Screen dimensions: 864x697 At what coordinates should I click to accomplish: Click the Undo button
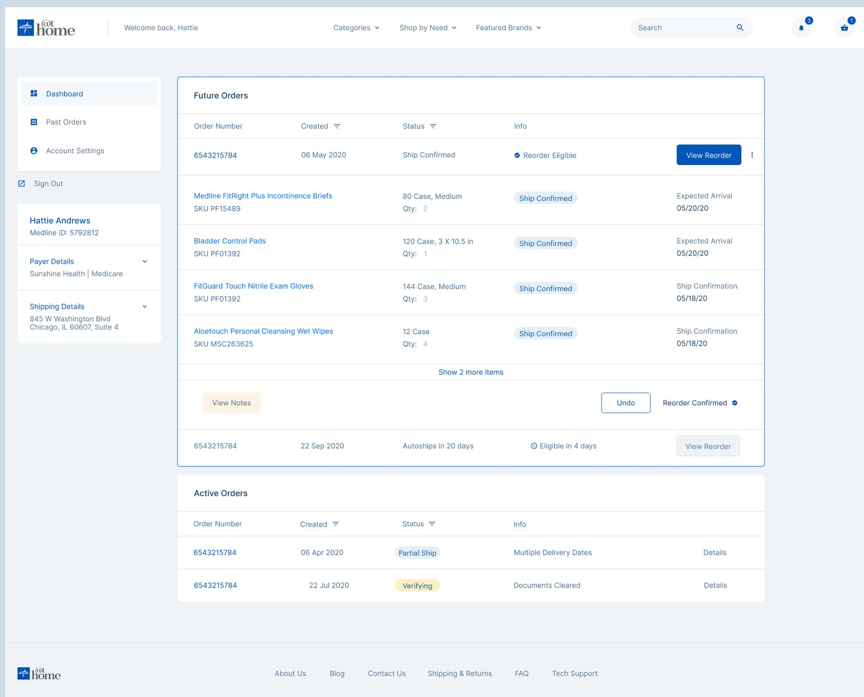click(626, 403)
